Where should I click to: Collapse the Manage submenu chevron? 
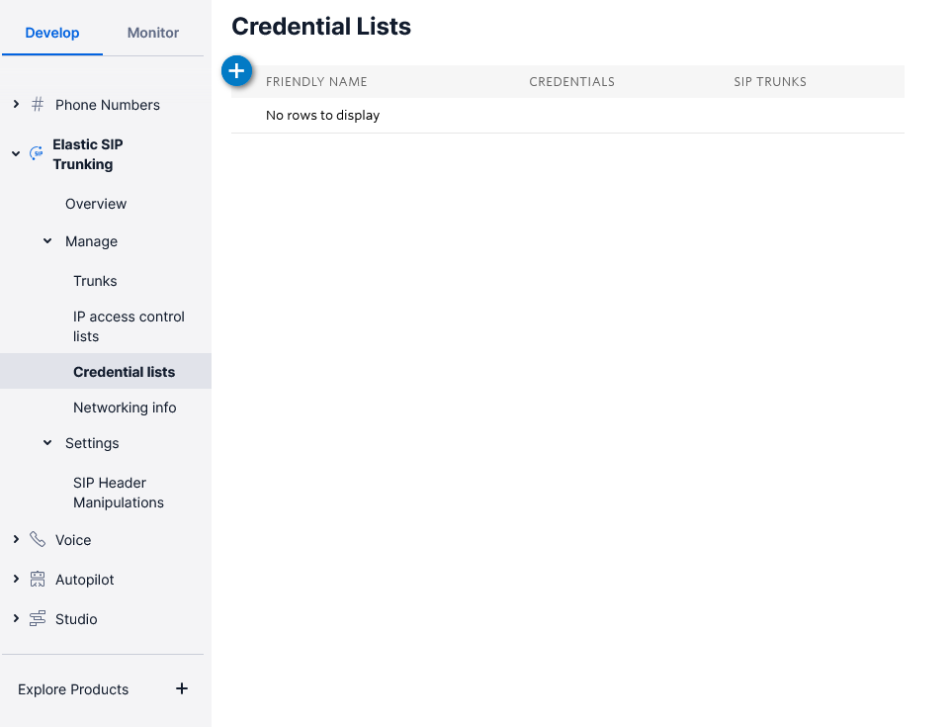click(x=47, y=241)
